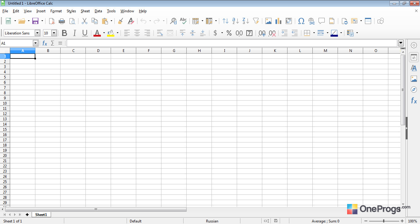This screenshot has width=420, height=224.
Task: Run the spelling check
Action: click(x=183, y=21)
